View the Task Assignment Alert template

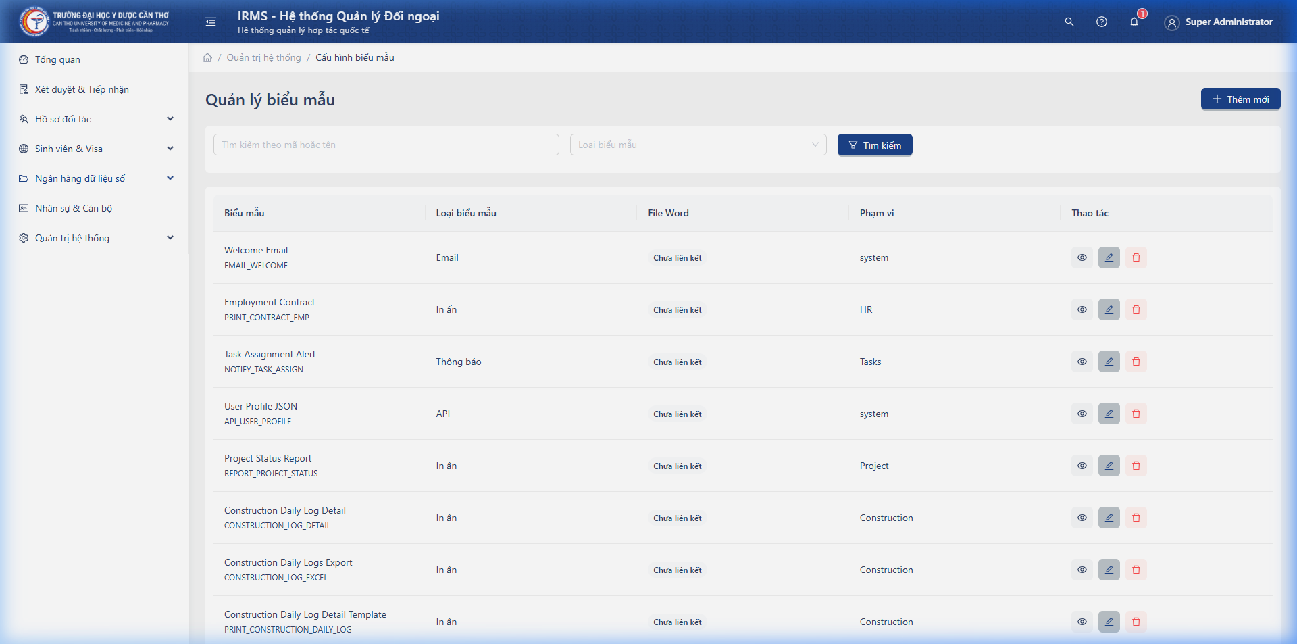pos(1082,362)
